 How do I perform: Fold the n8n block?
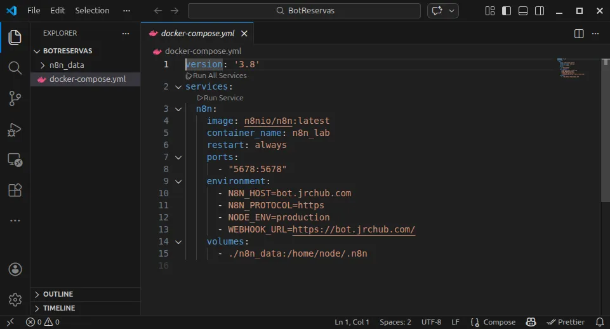pyautogui.click(x=178, y=109)
